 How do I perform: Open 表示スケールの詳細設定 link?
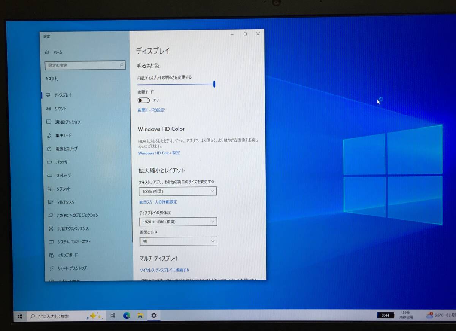(158, 202)
